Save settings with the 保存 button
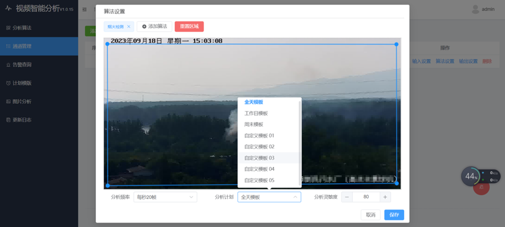Screen dimensions: 505x227 click(394, 215)
